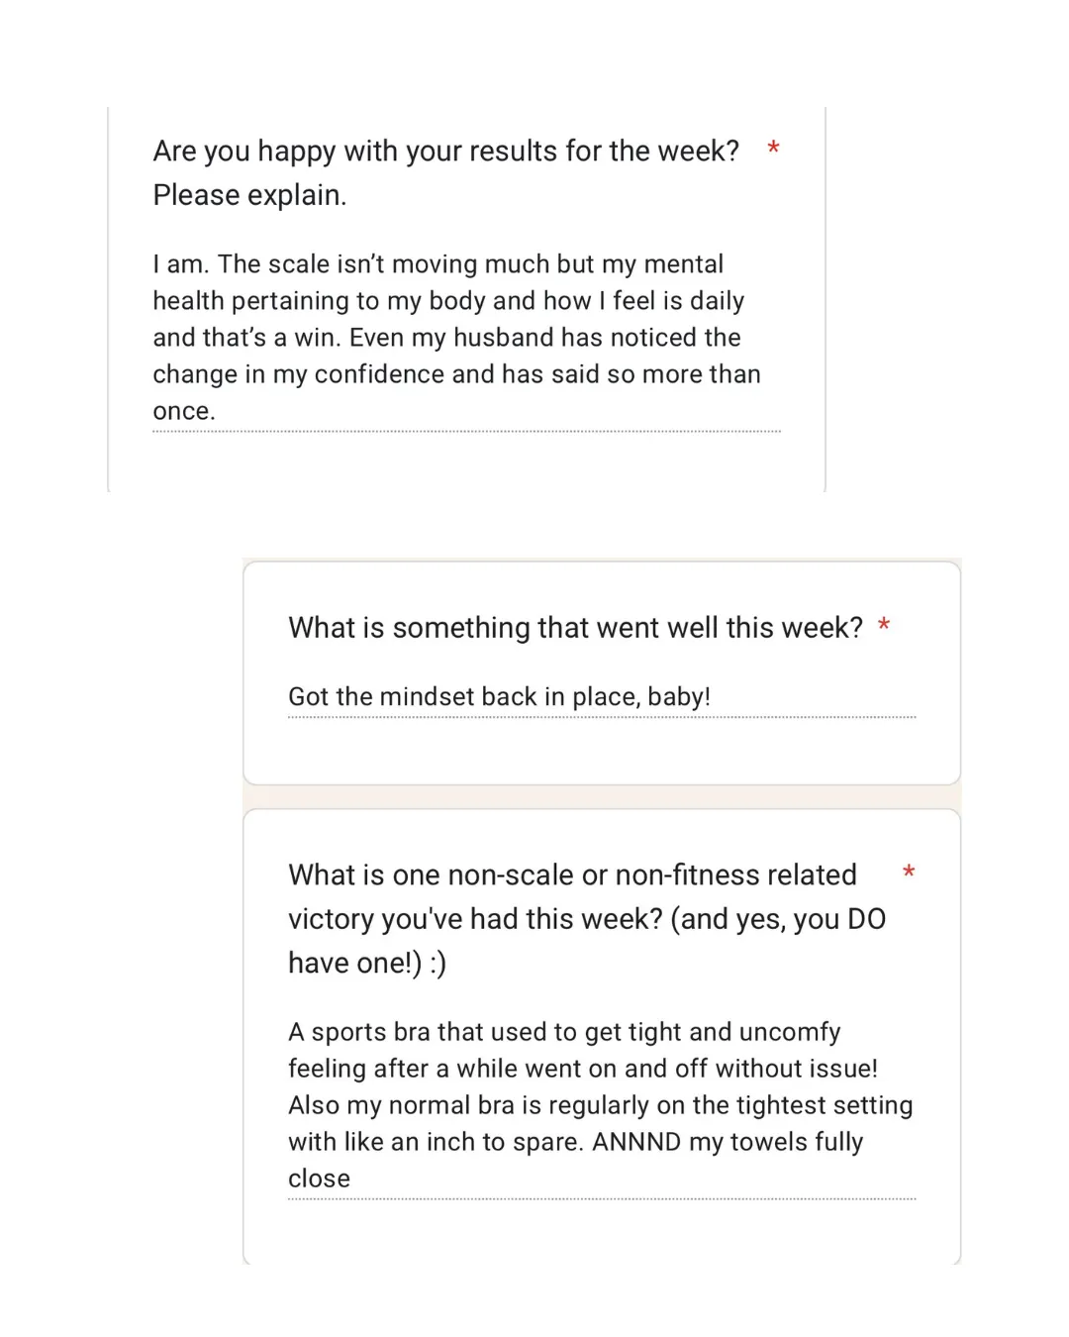Place cursor after "once." in the first answer
This screenshot has width=1069, height=1337.
point(218,411)
